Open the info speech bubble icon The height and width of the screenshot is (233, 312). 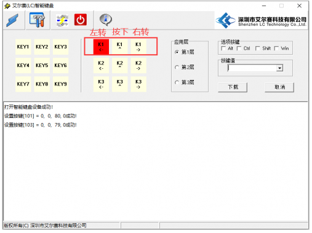(x=106, y=20)
